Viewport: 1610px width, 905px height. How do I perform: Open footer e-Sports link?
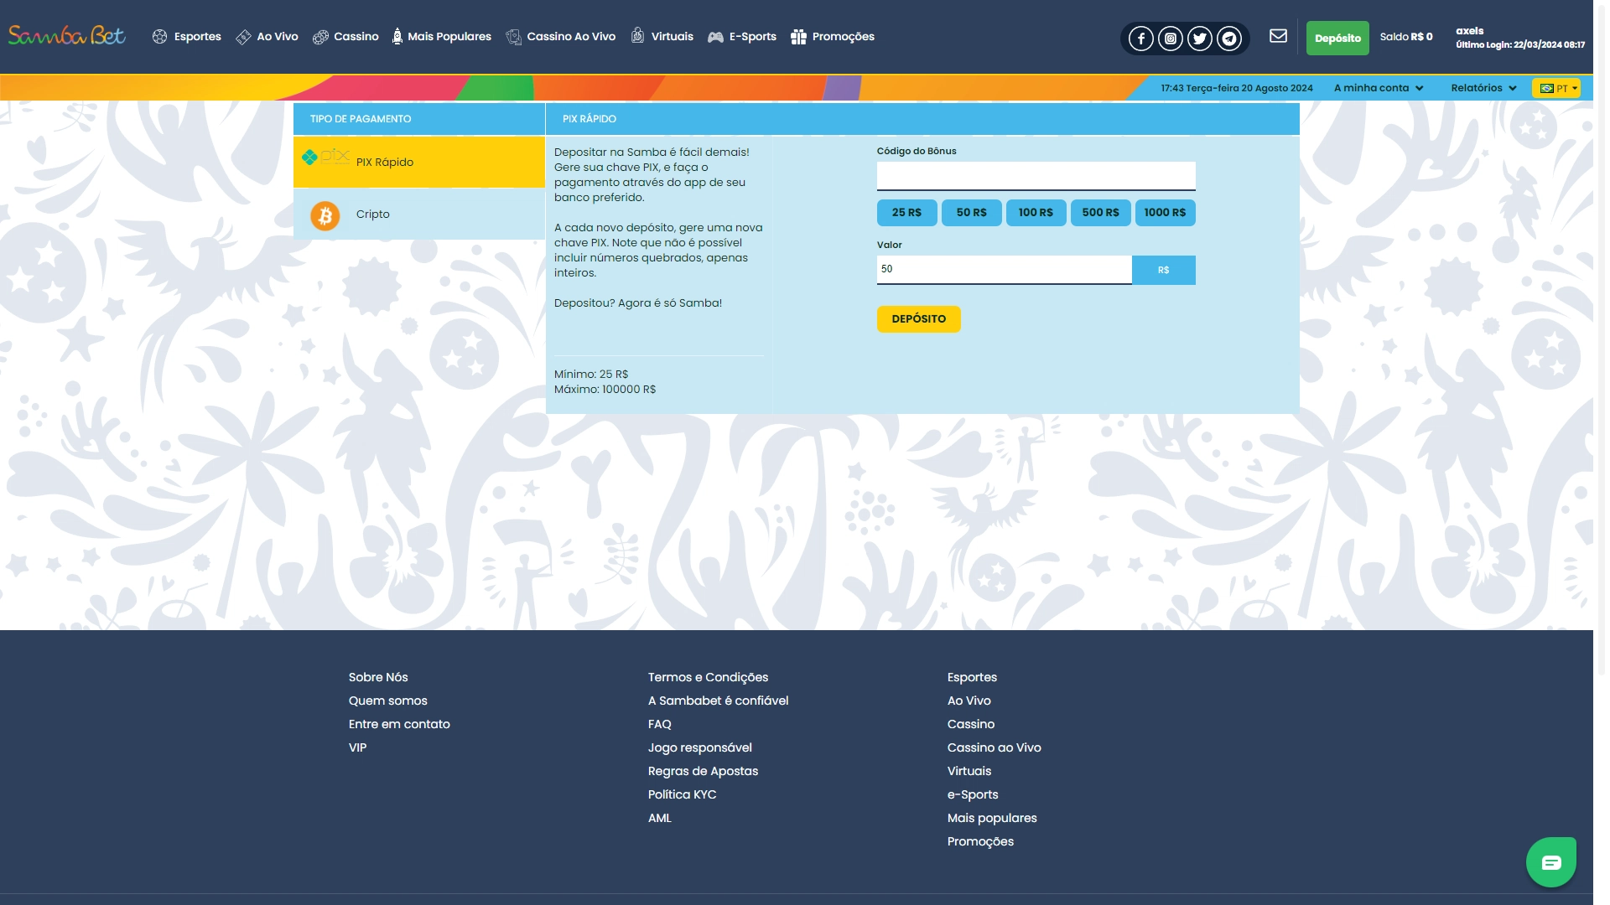pyautogui.click(x=973, y=794)
